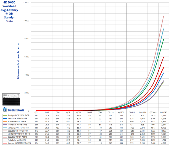Viewport: 171px width, 156px height.
Task: Click the Solidigm D7-PS1030 6.4TB legend swatch
Action: [x=5, y=115]
